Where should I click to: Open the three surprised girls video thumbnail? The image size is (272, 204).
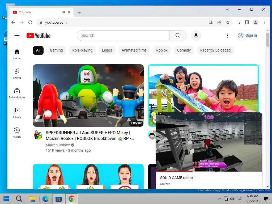tap(88, 176)
